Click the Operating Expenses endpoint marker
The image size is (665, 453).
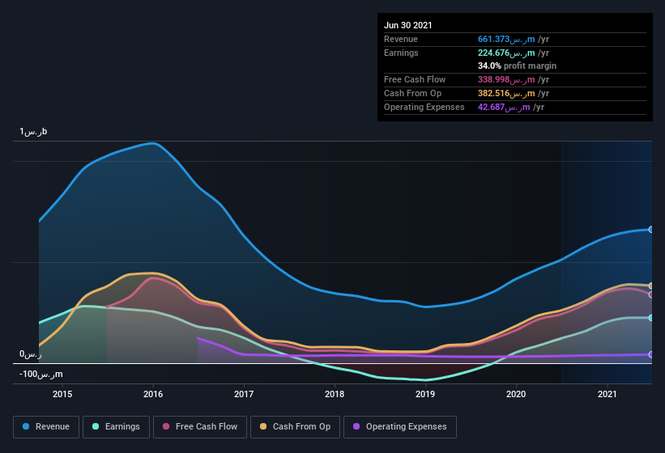[x=651, y=355]
